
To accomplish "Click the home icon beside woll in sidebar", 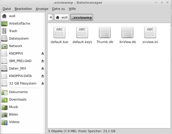I will (x=4, y=16).
